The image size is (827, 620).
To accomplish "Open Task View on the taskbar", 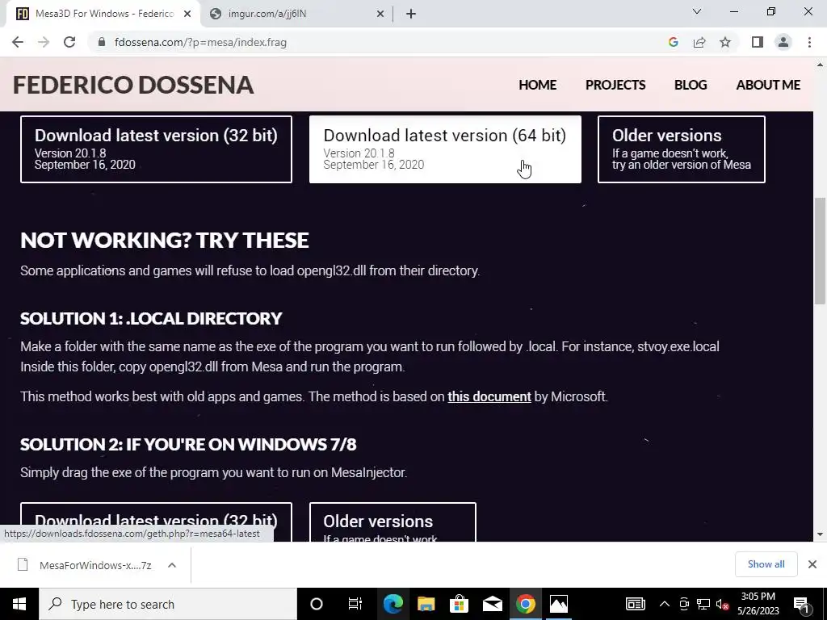I will pyautogui.click(x=355, y=604).
